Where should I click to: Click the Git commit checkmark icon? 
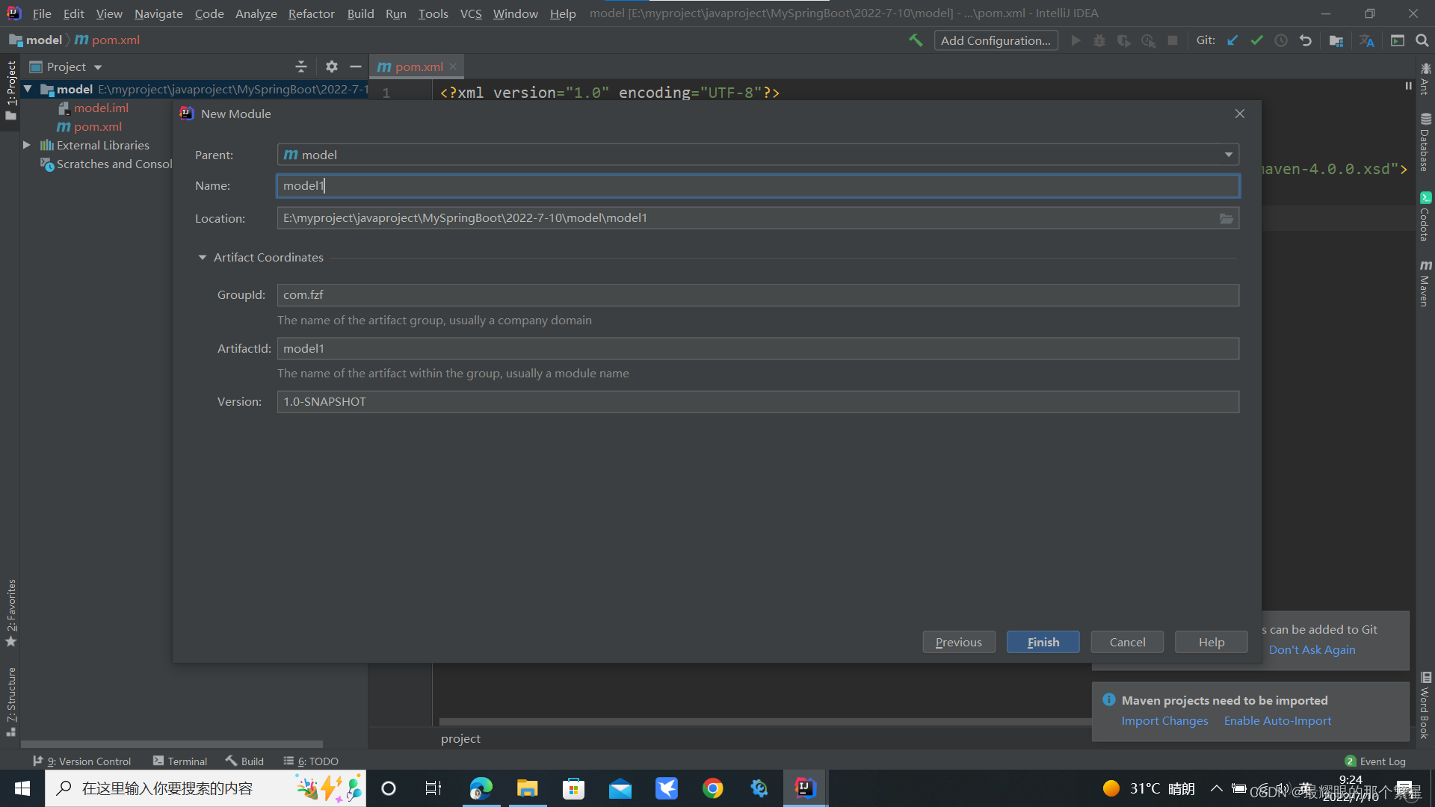coord(1256,40)
